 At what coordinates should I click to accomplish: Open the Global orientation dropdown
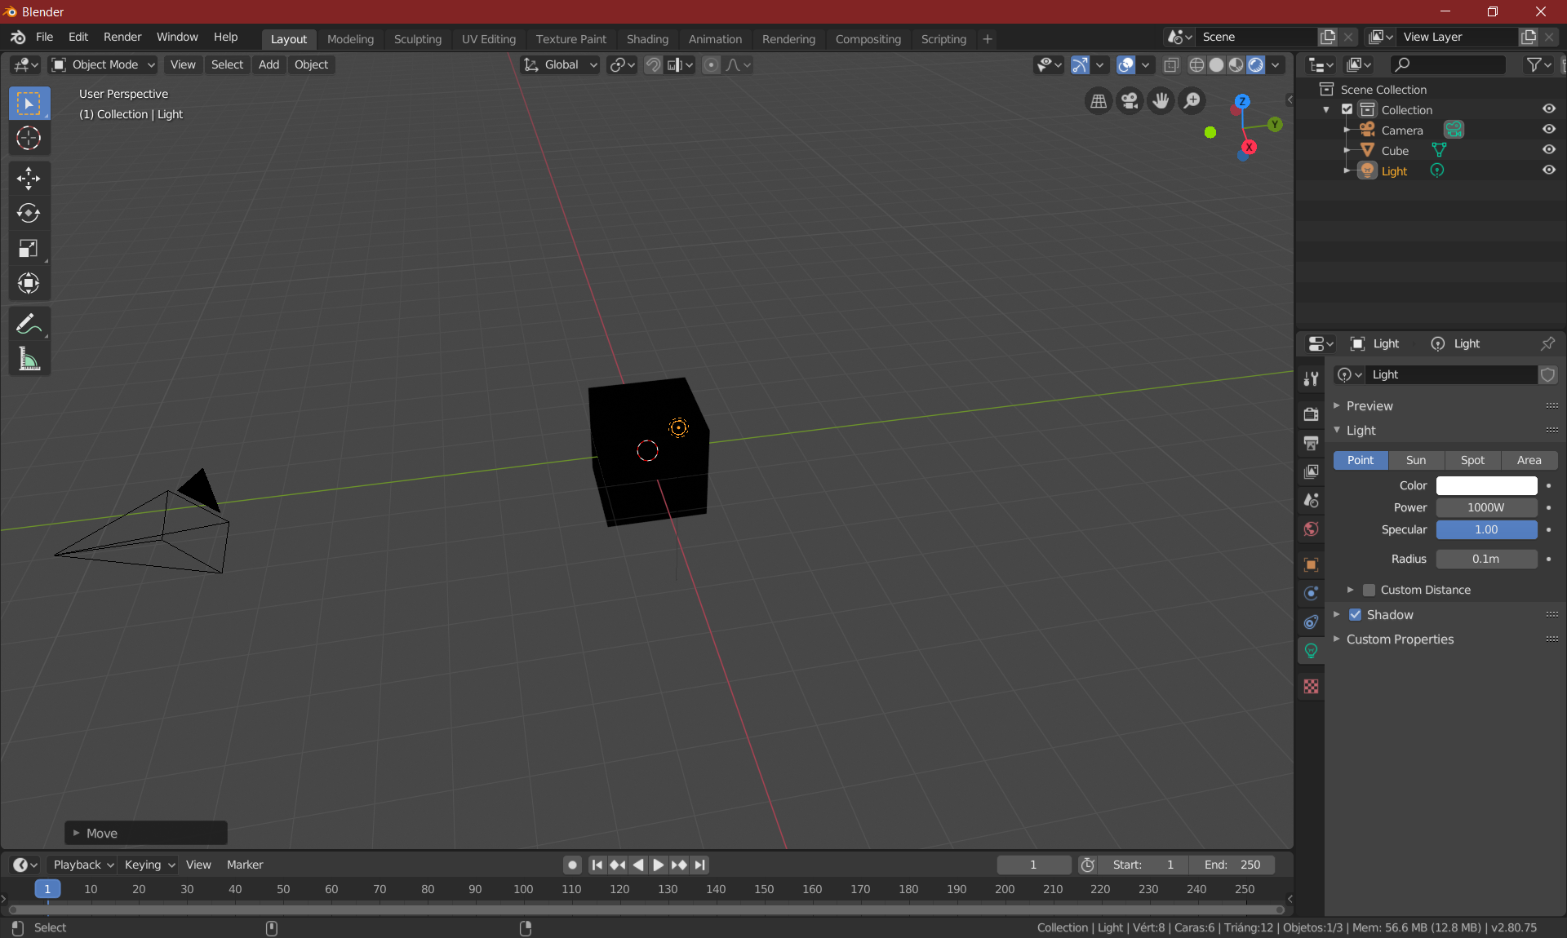coord(560,65)
